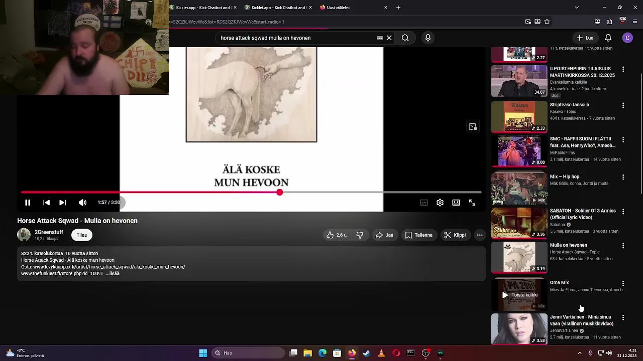Save video with Tallenna button
This screenshot has width=643, height=361.
coord(418,235)
